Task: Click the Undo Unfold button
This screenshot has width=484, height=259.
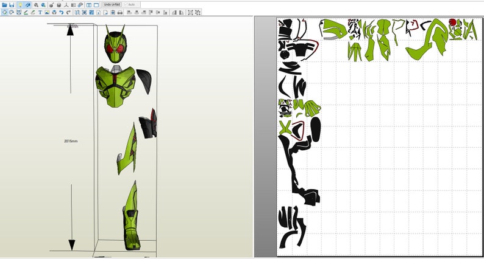Action: 112,5
